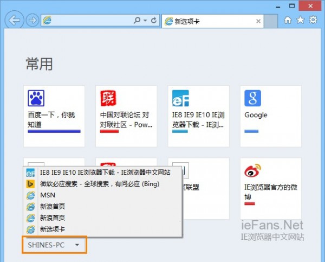
Task: Select IE8 IE9 IE10 IE浏览器下载 menu entry
Action: click(102, 172)
